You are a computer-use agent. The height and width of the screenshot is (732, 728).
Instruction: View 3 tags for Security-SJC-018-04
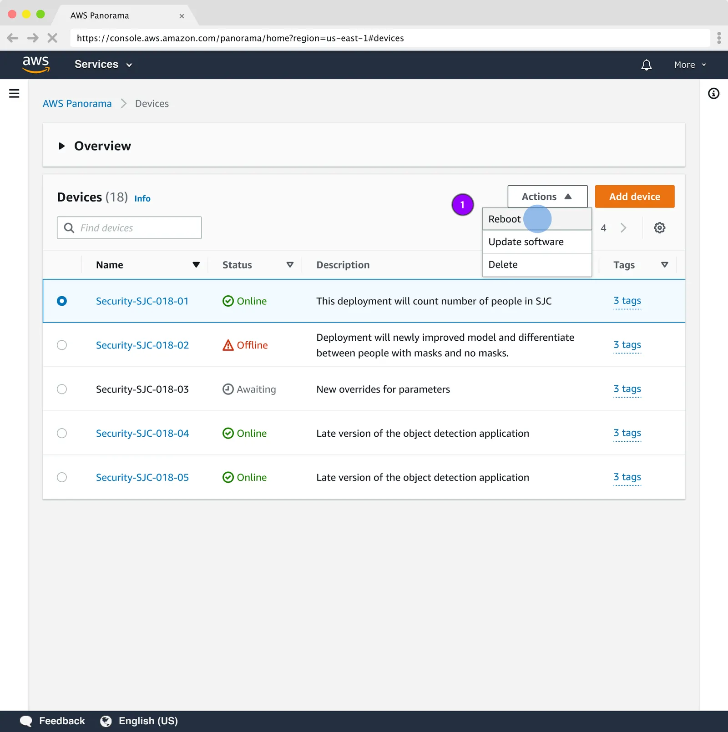[627, 433]
